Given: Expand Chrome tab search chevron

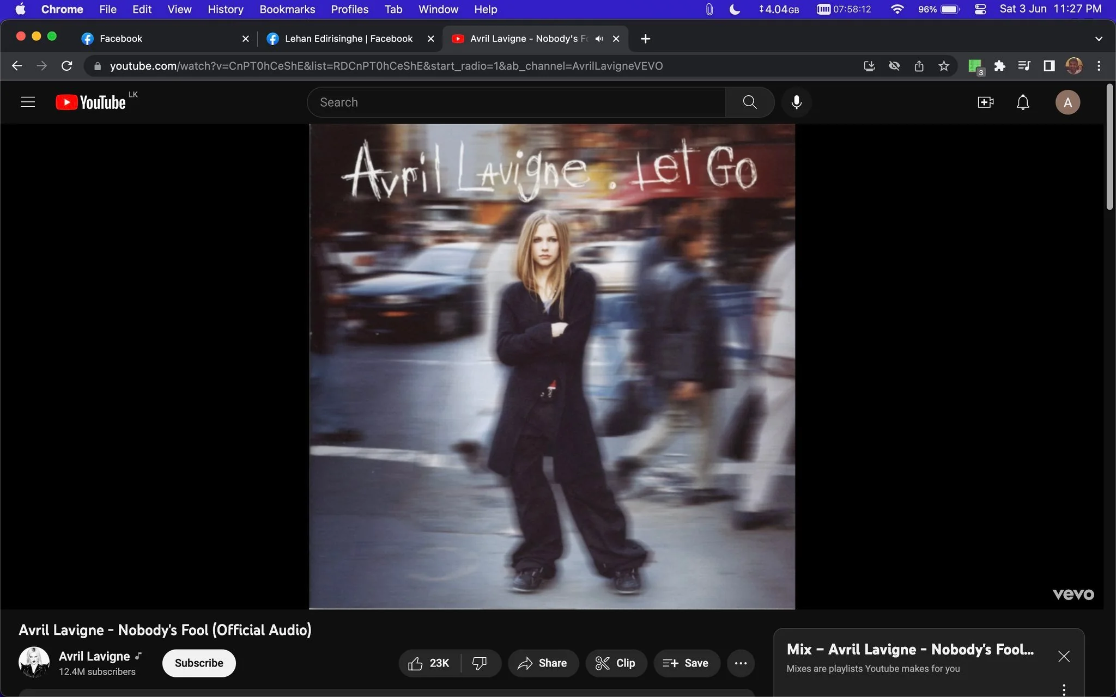Looking at the screenshot, I should (1099, 39).
